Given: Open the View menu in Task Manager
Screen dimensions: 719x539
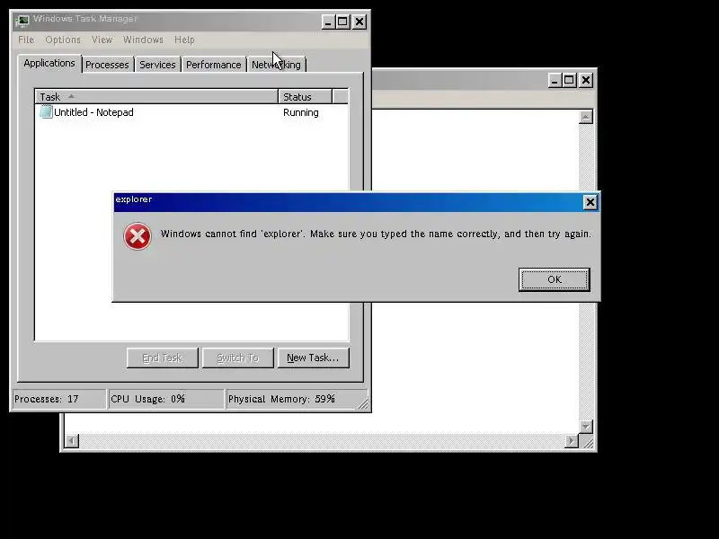Looking at the screenshot, I should (x=102, y=40).
